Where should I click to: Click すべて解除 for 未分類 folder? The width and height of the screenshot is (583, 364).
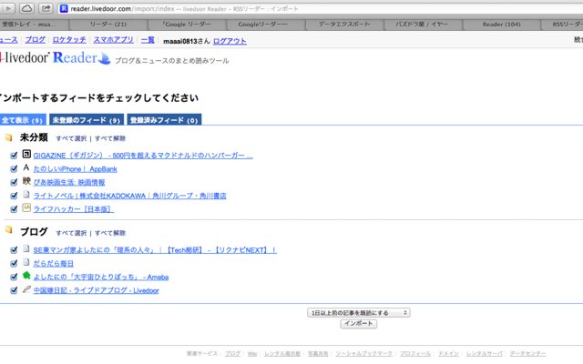[x=110, y=138]
